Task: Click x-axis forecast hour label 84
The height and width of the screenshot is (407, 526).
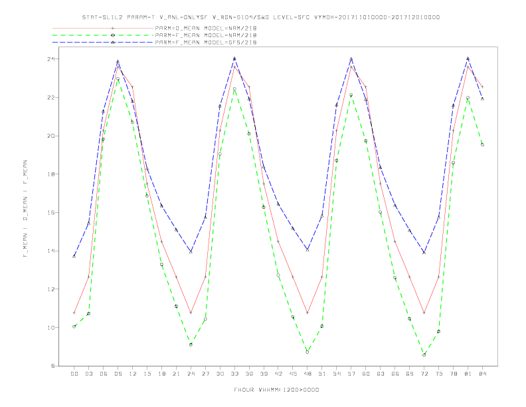Action: 482,374
